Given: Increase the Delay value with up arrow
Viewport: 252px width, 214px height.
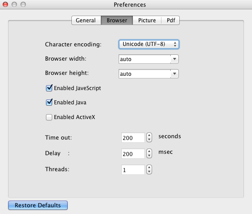Looking at the screenshot, I should click(x=149, y=151).
